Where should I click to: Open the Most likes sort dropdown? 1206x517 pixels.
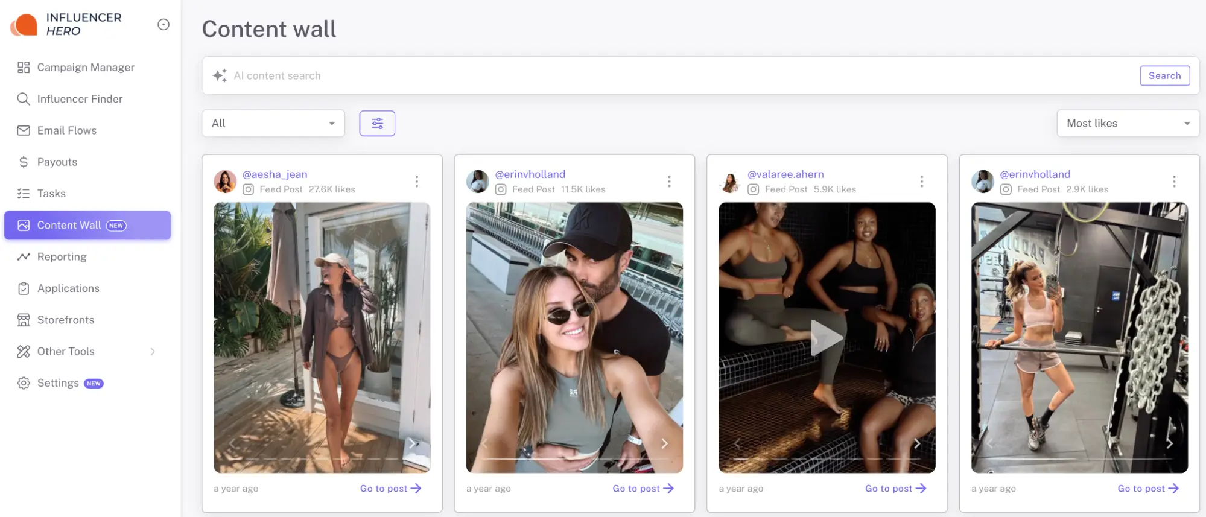click(1128, 123)
